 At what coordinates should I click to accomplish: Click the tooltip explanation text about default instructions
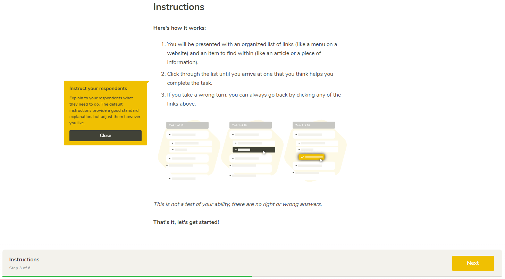tap(105, 110)
